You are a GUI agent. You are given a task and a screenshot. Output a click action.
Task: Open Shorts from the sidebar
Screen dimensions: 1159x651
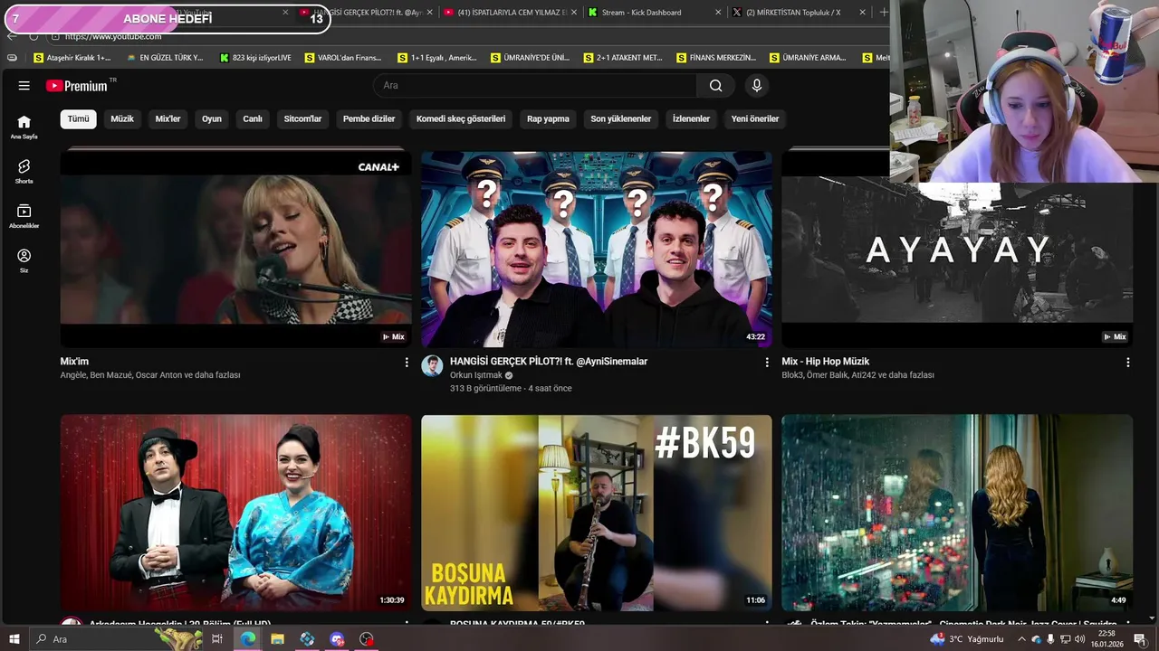click(x=24, y=171)
